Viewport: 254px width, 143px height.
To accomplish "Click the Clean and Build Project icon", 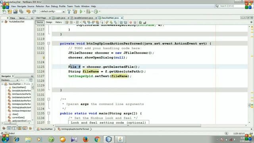I will 75,12.
